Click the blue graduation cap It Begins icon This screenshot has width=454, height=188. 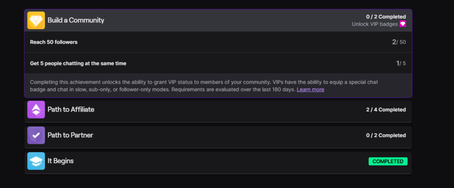tap(36, 161)
